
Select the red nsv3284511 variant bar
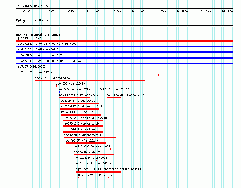point(74,98)
